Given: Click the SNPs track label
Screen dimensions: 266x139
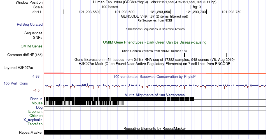Looking at the screenshot, I should 38,37.
